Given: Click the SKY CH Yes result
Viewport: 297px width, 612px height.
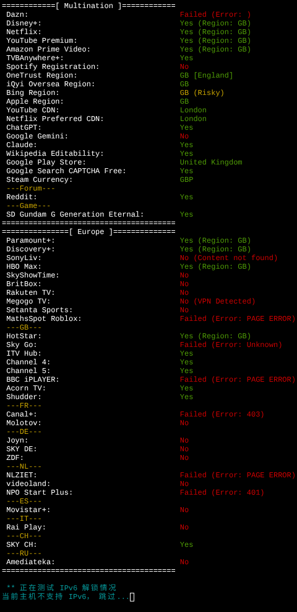Looking at the screenshot, I should 186,545.
